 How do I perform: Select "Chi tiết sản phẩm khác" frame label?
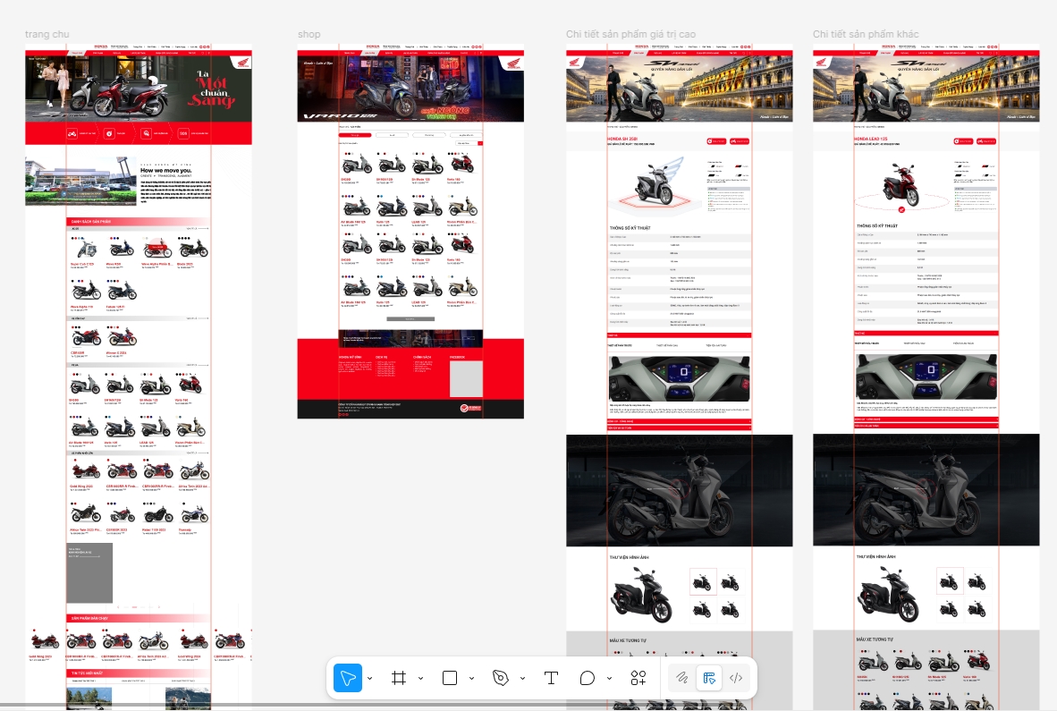[866, 34]
